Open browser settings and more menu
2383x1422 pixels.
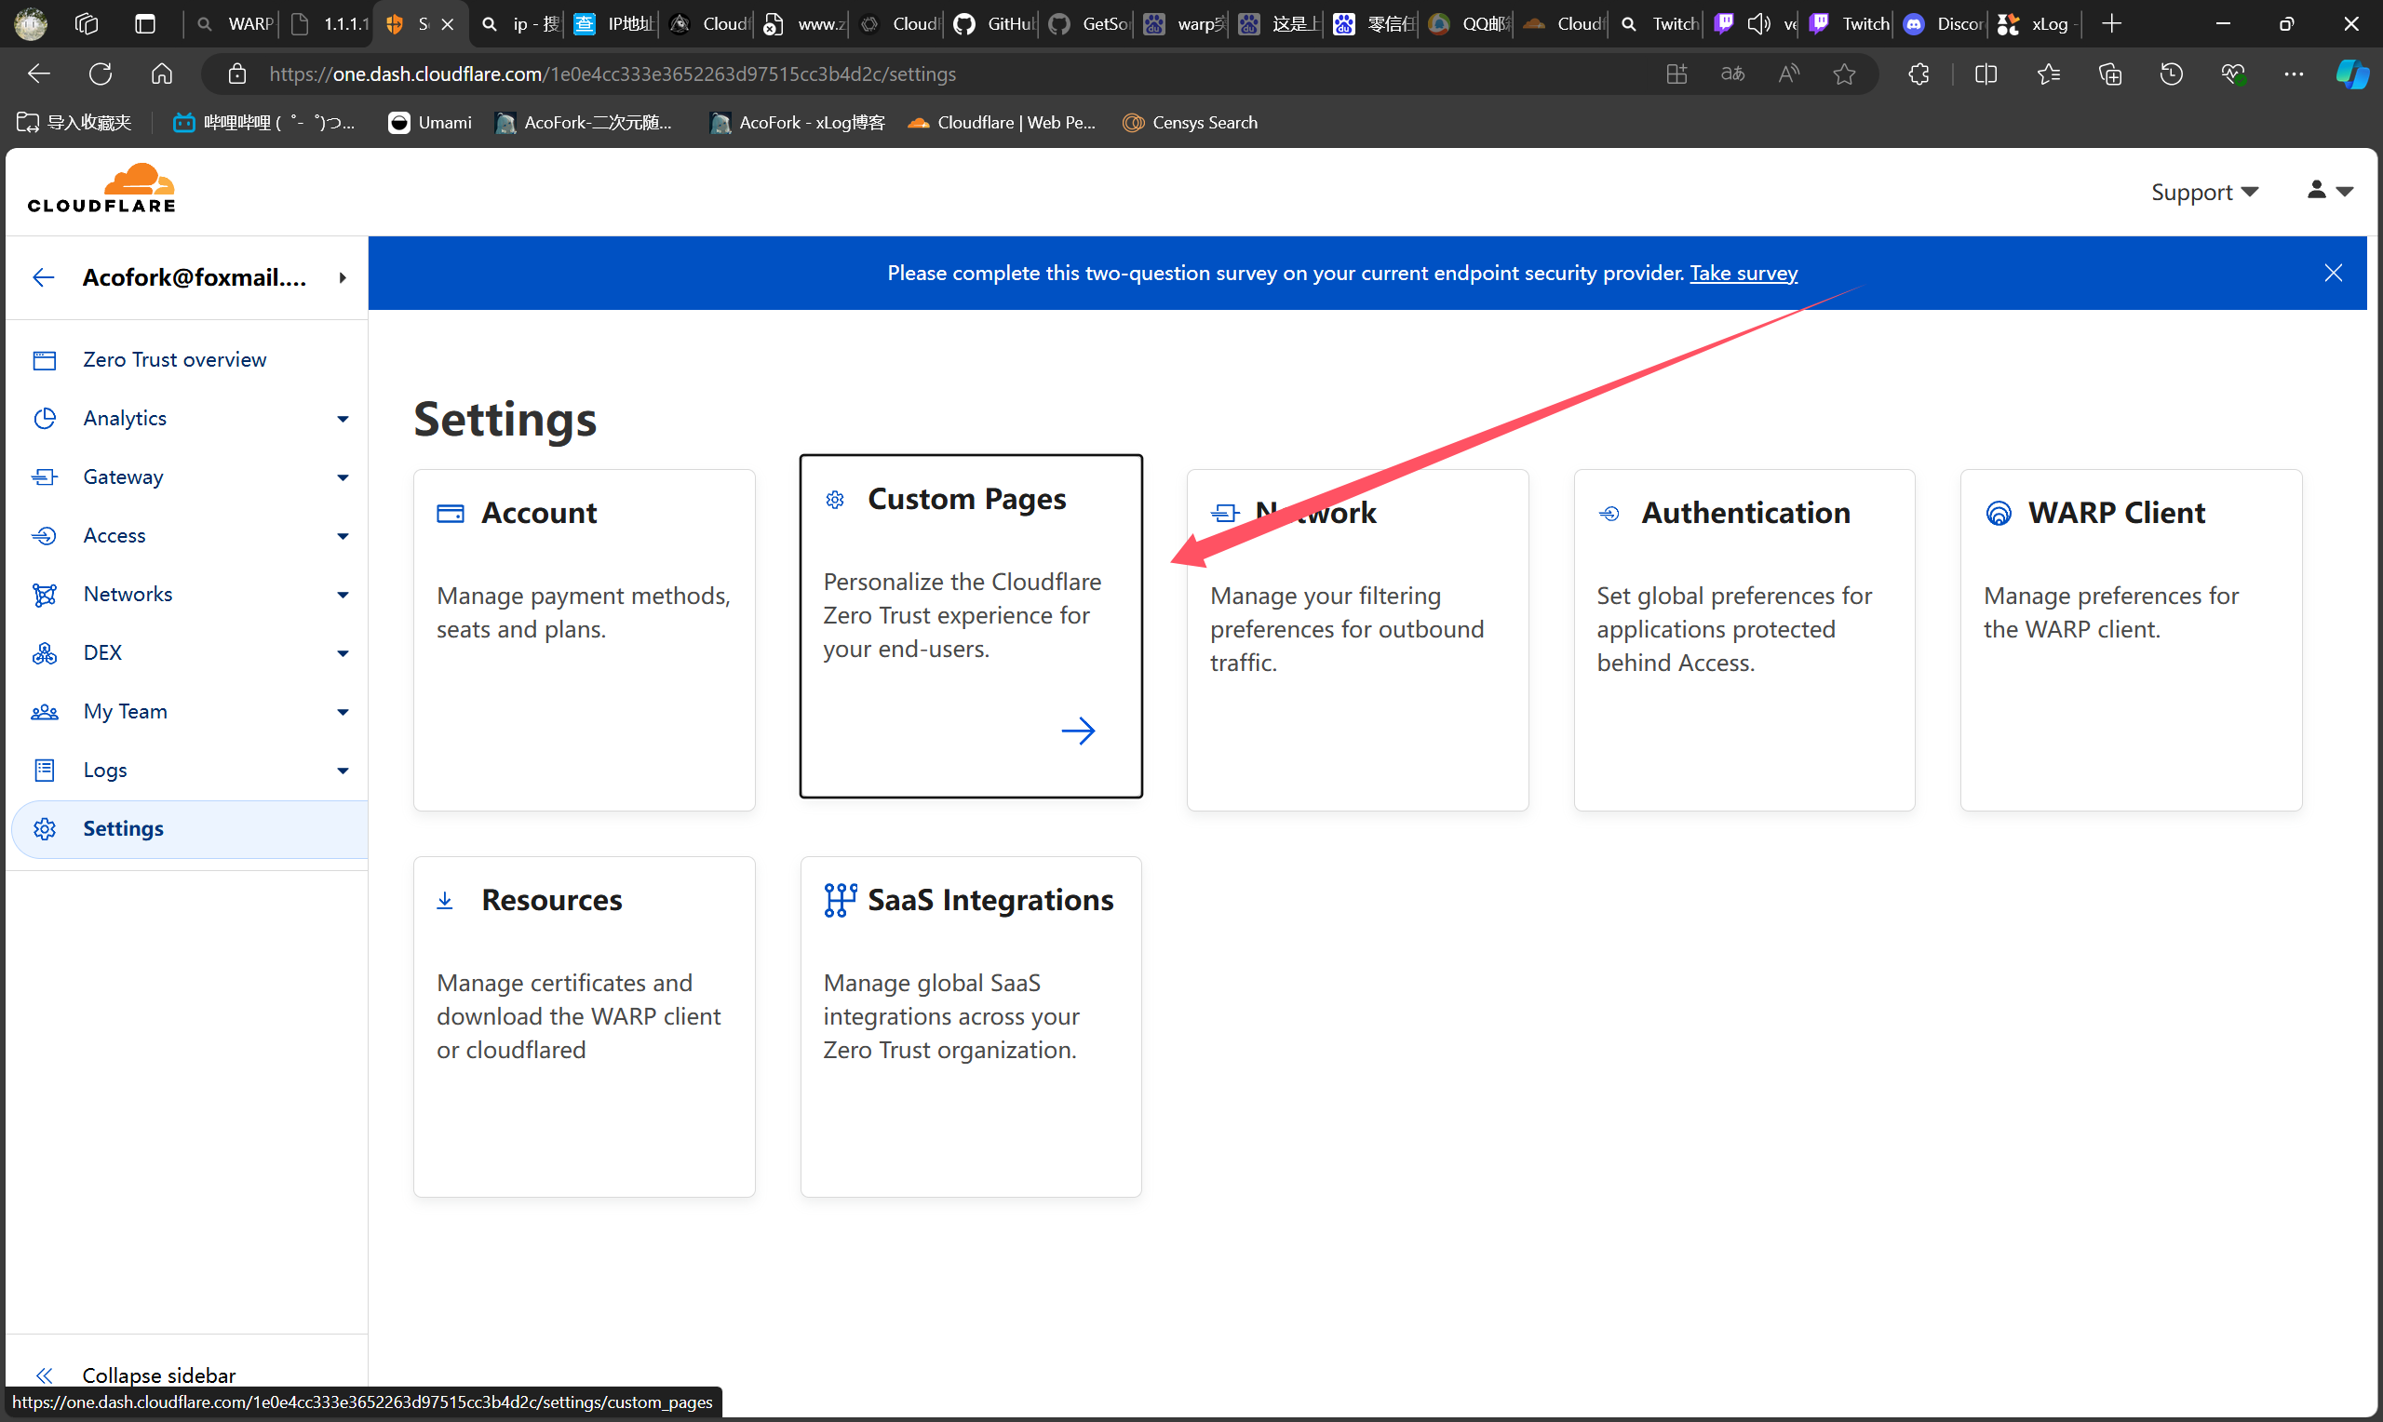2294,74
